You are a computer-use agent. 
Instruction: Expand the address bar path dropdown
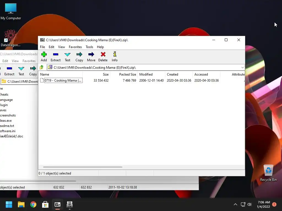242,68
